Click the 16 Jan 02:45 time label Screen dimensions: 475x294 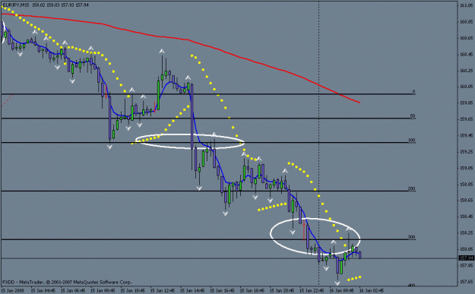tap(372, 291)
